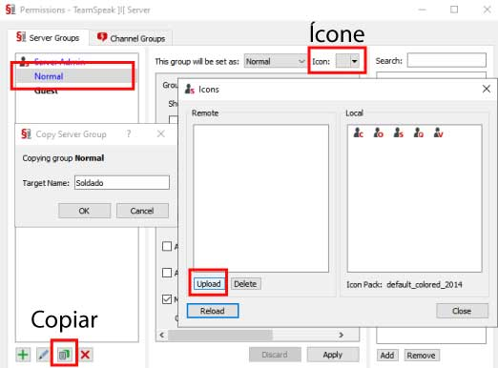
Task: Switch to Channel Groups tab
Action: [x=132, y=38]
